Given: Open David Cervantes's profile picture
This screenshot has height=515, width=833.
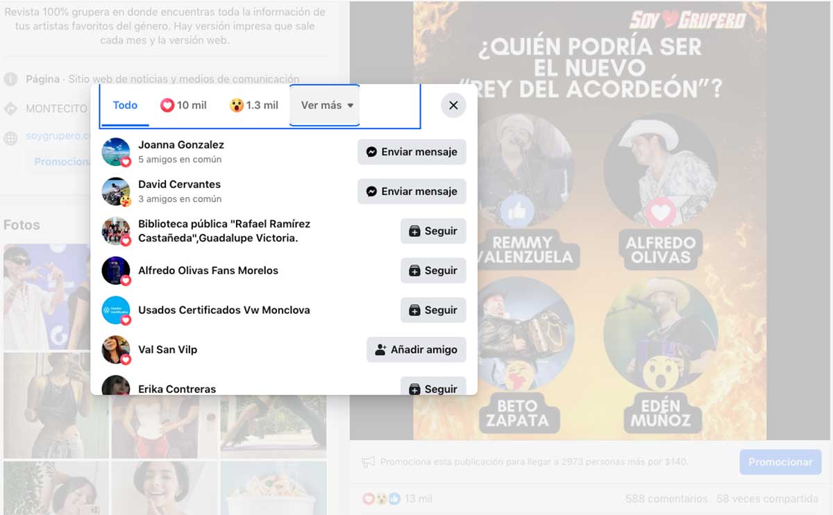Looking at the screenshot, I should pos(116,192).
